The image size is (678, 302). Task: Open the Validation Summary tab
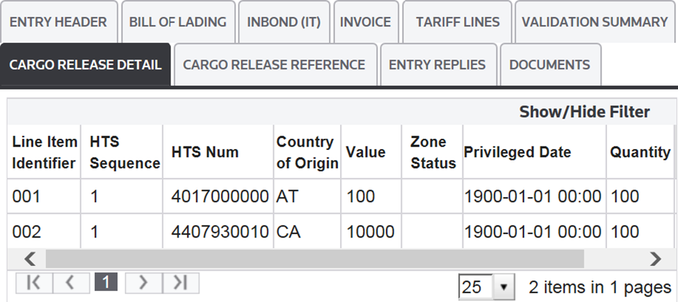coord(595,22)
